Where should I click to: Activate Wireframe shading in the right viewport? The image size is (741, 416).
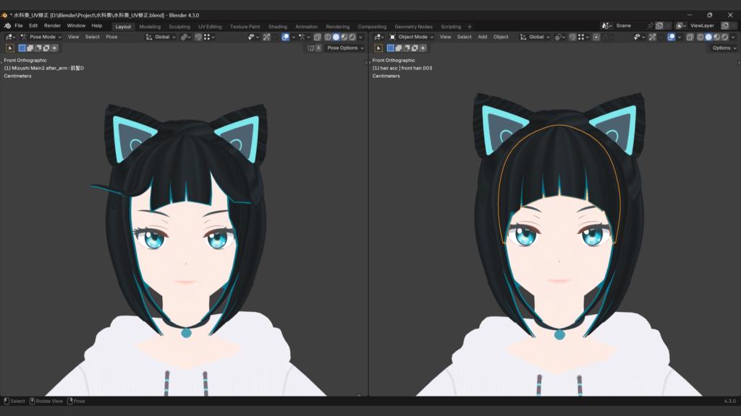(700, 37)
